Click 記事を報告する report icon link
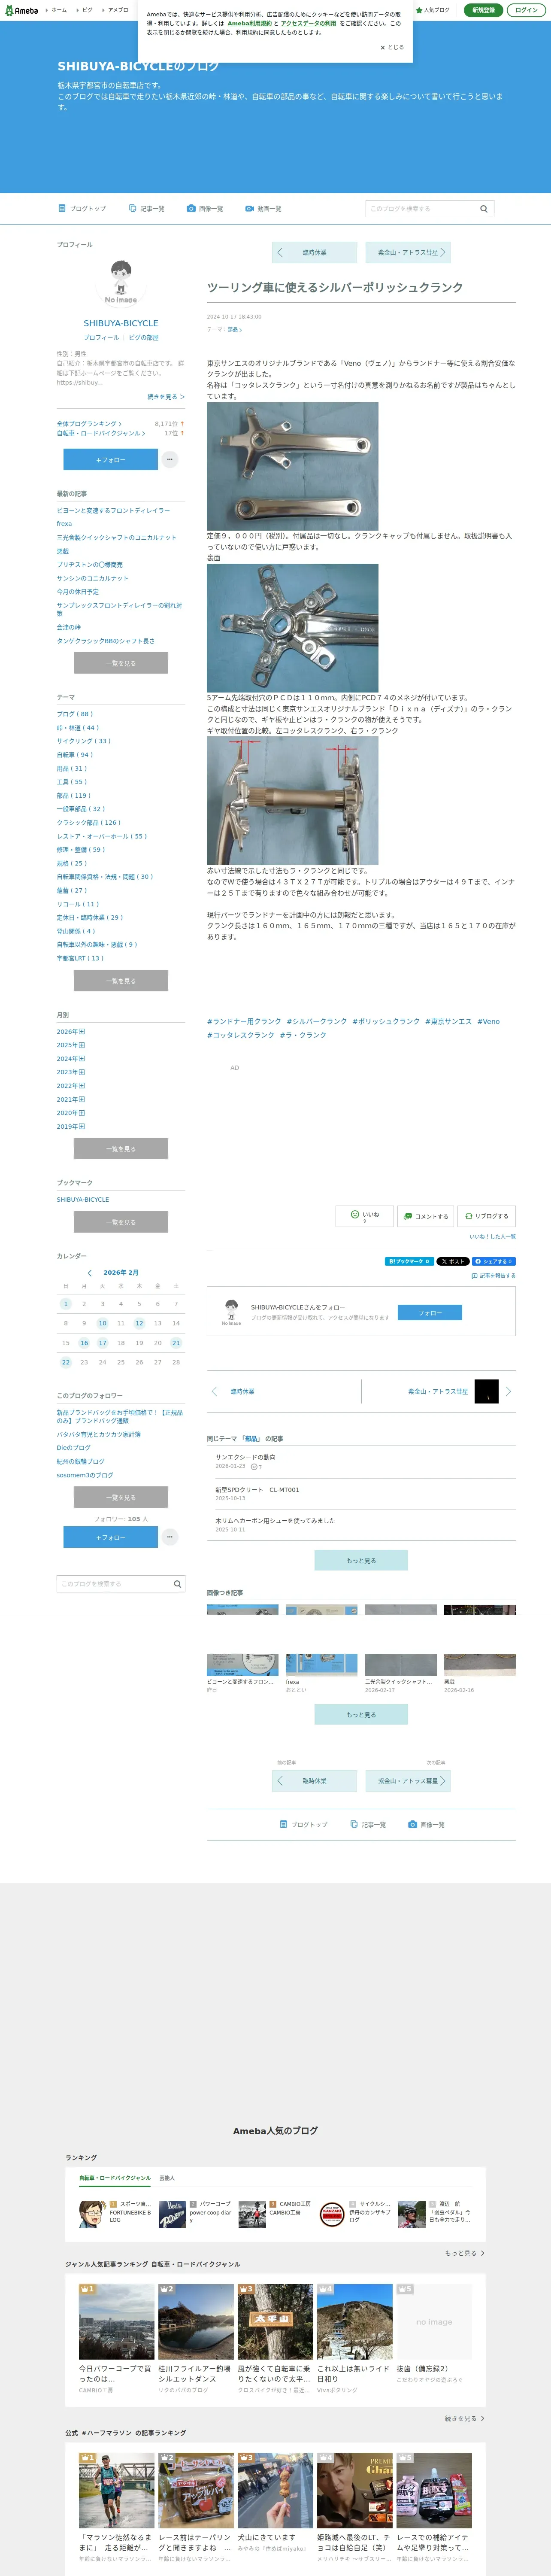The width and height of the screenshot is (551, 2576). point(493,1275)
